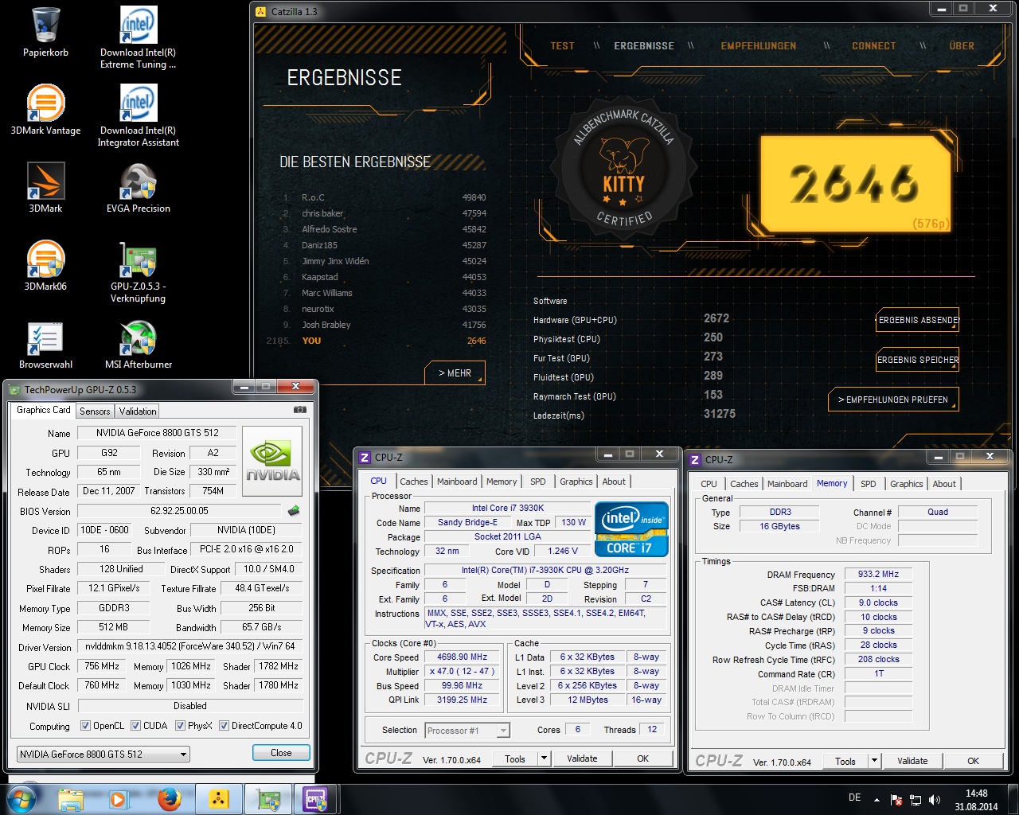Switch to the SPD tab in right CPU-Z
The height and width of the screenshot is (815, 1019).
(868, 484)
